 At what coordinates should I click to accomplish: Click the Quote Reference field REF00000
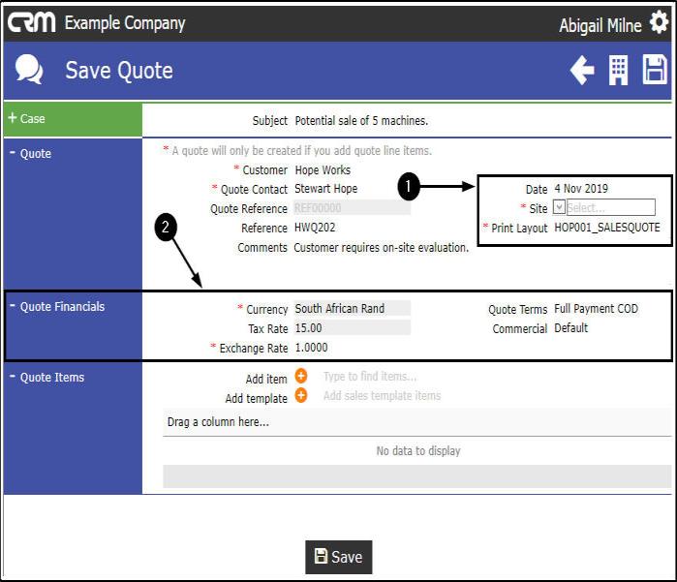pos(352,207)
